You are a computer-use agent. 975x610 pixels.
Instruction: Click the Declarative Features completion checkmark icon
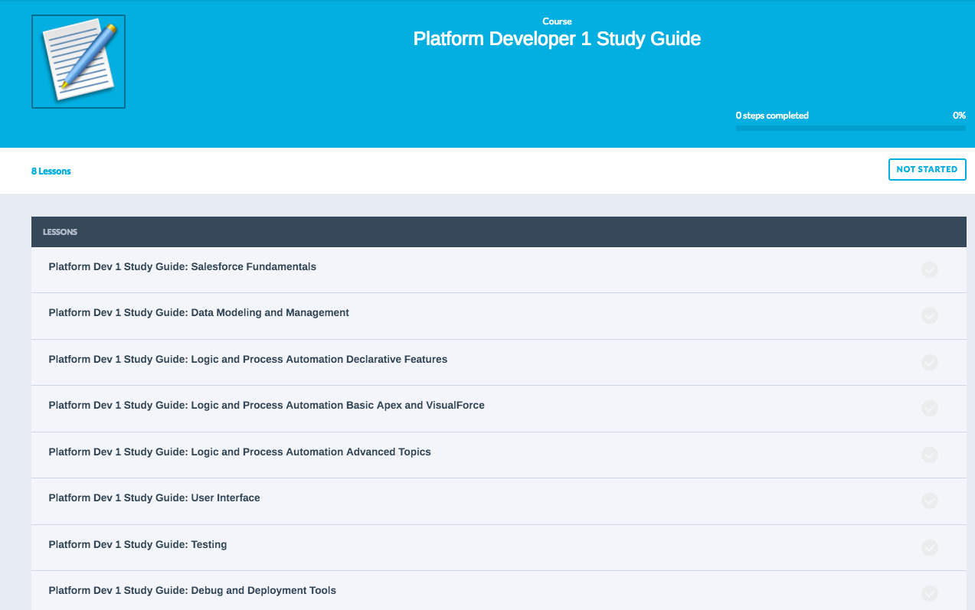click(x=930, y=362)
